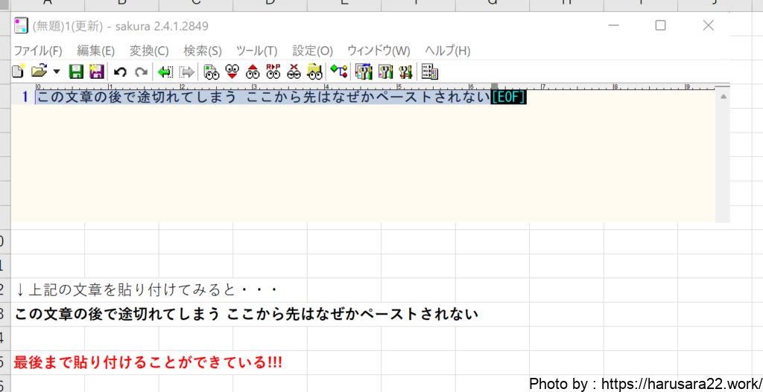Expand the dropdown arrow beside open folder
Viewport: 763px width, 392px height.
56,72
